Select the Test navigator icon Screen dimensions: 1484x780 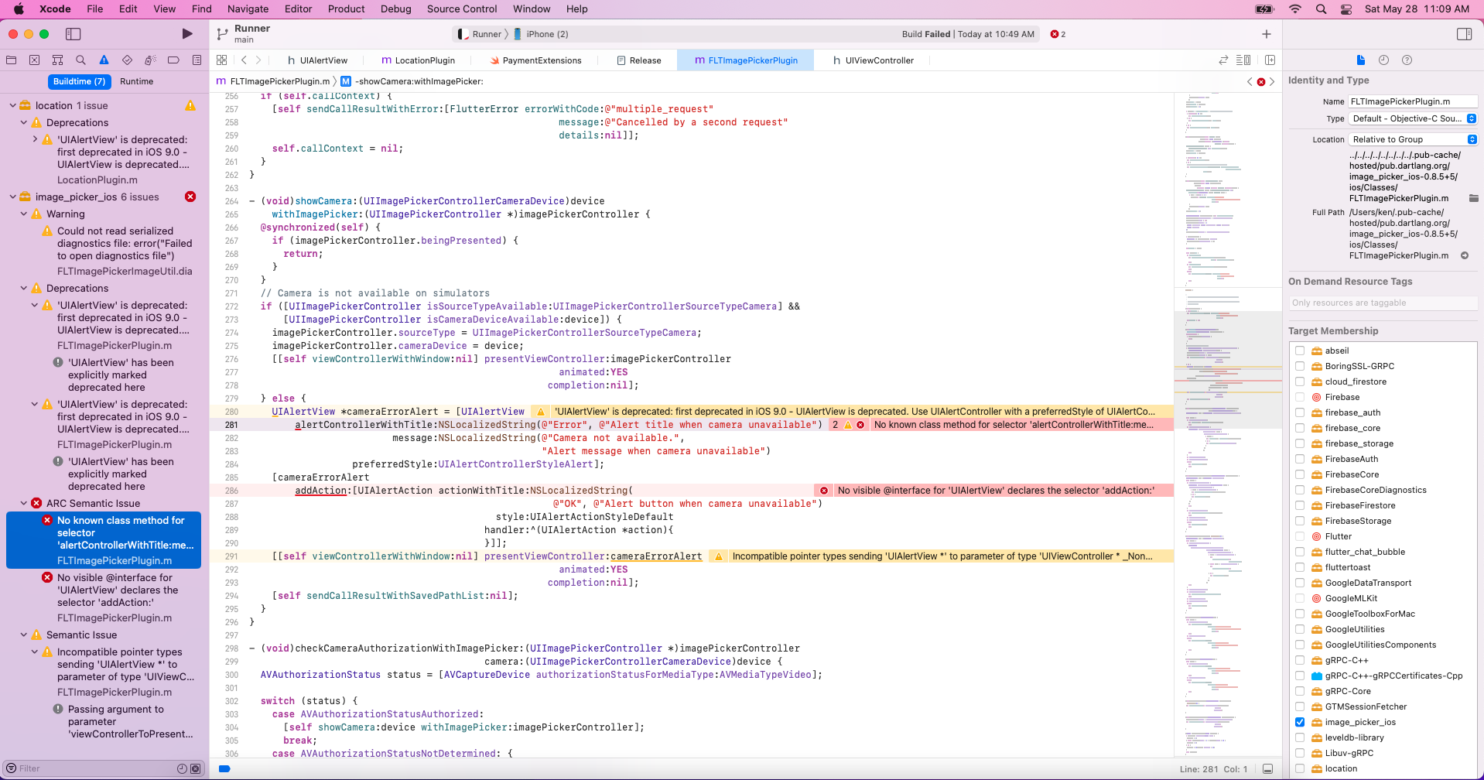127,60
